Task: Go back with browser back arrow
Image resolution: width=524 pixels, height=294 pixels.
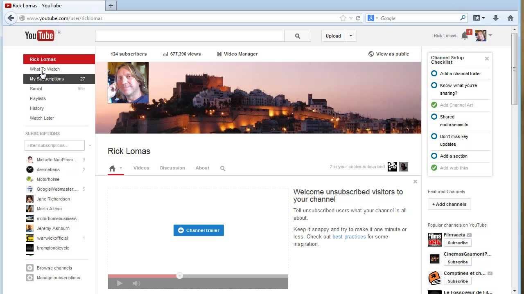Action: coord(11,18)
